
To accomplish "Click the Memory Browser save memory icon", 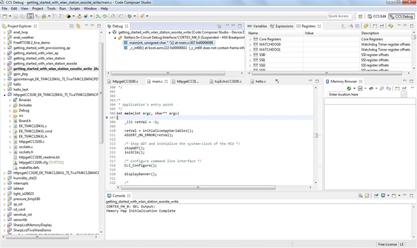I will (360, 88).
